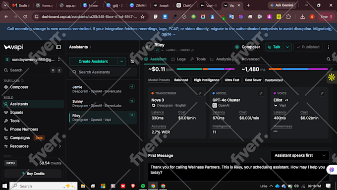This screenshot has width=337, height=190.
Task: Select the Sunny assistant
Action: [x=103, y=103]
